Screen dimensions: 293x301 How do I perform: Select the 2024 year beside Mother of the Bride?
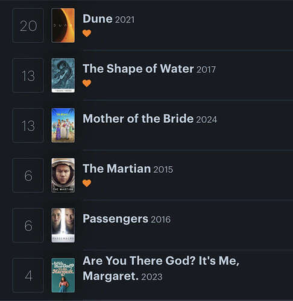(x=206, y=120)
